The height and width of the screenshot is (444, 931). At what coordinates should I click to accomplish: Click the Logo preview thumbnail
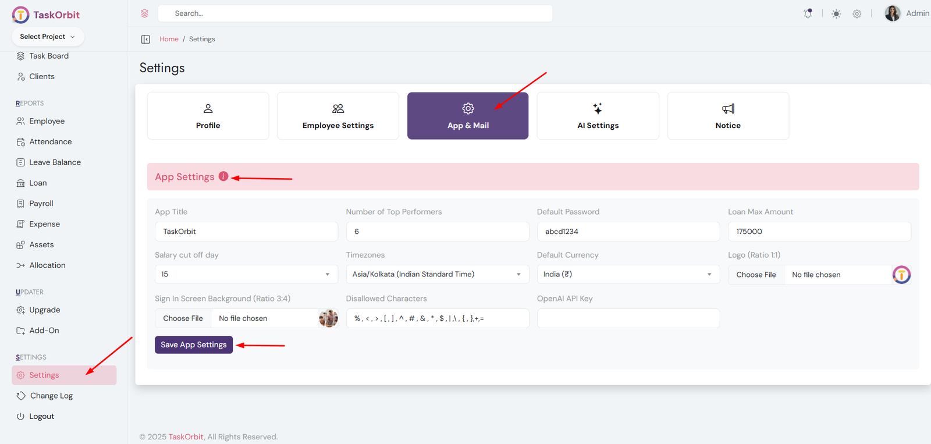901,275
